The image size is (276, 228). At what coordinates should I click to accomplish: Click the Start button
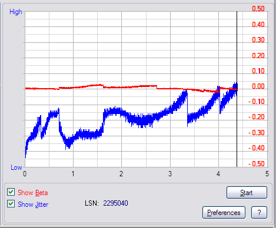[247, 193]
